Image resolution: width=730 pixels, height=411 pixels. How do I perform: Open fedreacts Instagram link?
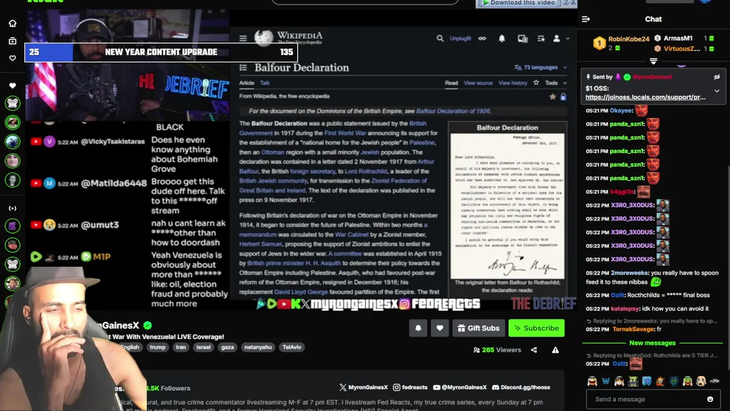pyautogui.click(x=410, y=387)
